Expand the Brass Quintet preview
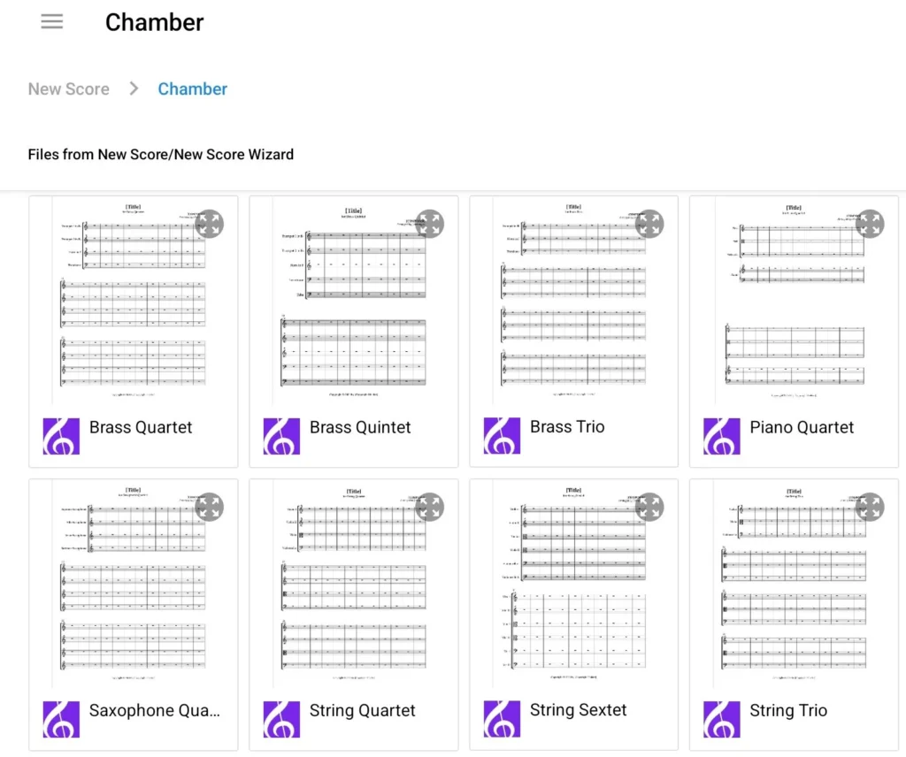 [430, 224]
